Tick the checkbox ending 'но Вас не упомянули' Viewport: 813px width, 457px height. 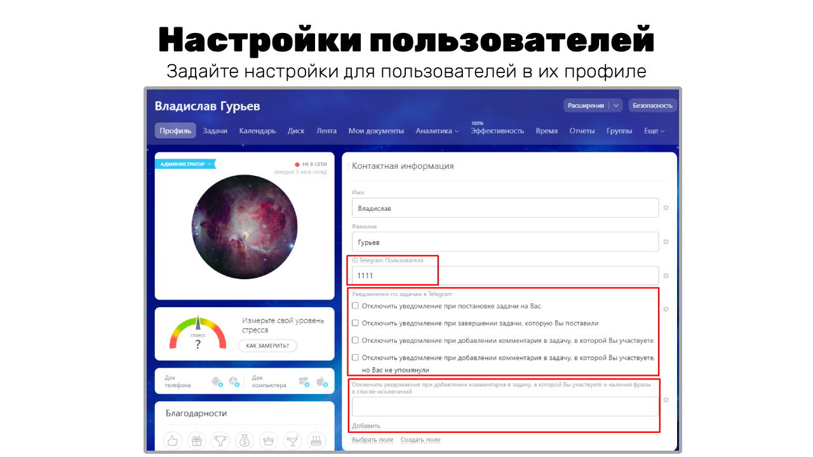click(355, 357)
